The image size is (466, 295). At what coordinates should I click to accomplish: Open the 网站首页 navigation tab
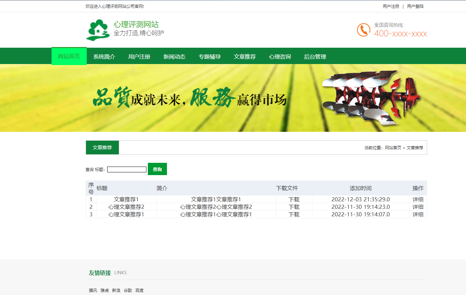(69, 56)
